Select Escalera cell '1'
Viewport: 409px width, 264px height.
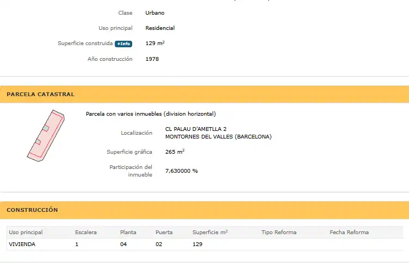pos(77,244)
